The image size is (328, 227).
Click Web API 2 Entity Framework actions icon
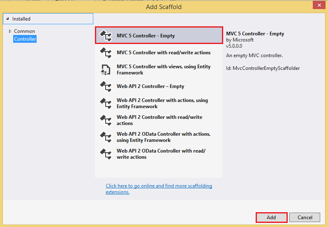click(x=106, y=103)
